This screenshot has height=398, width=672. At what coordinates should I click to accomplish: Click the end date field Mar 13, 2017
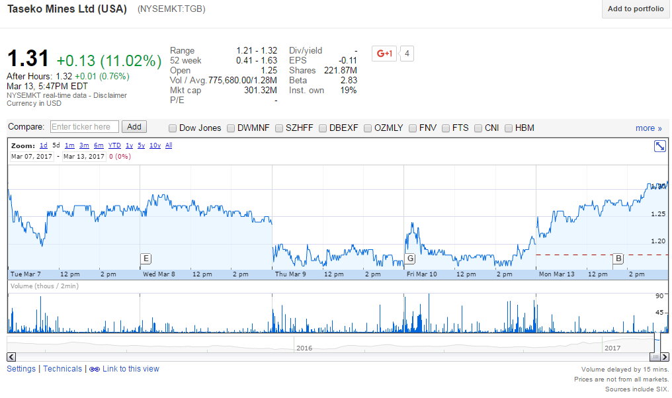tap(84, 157)
